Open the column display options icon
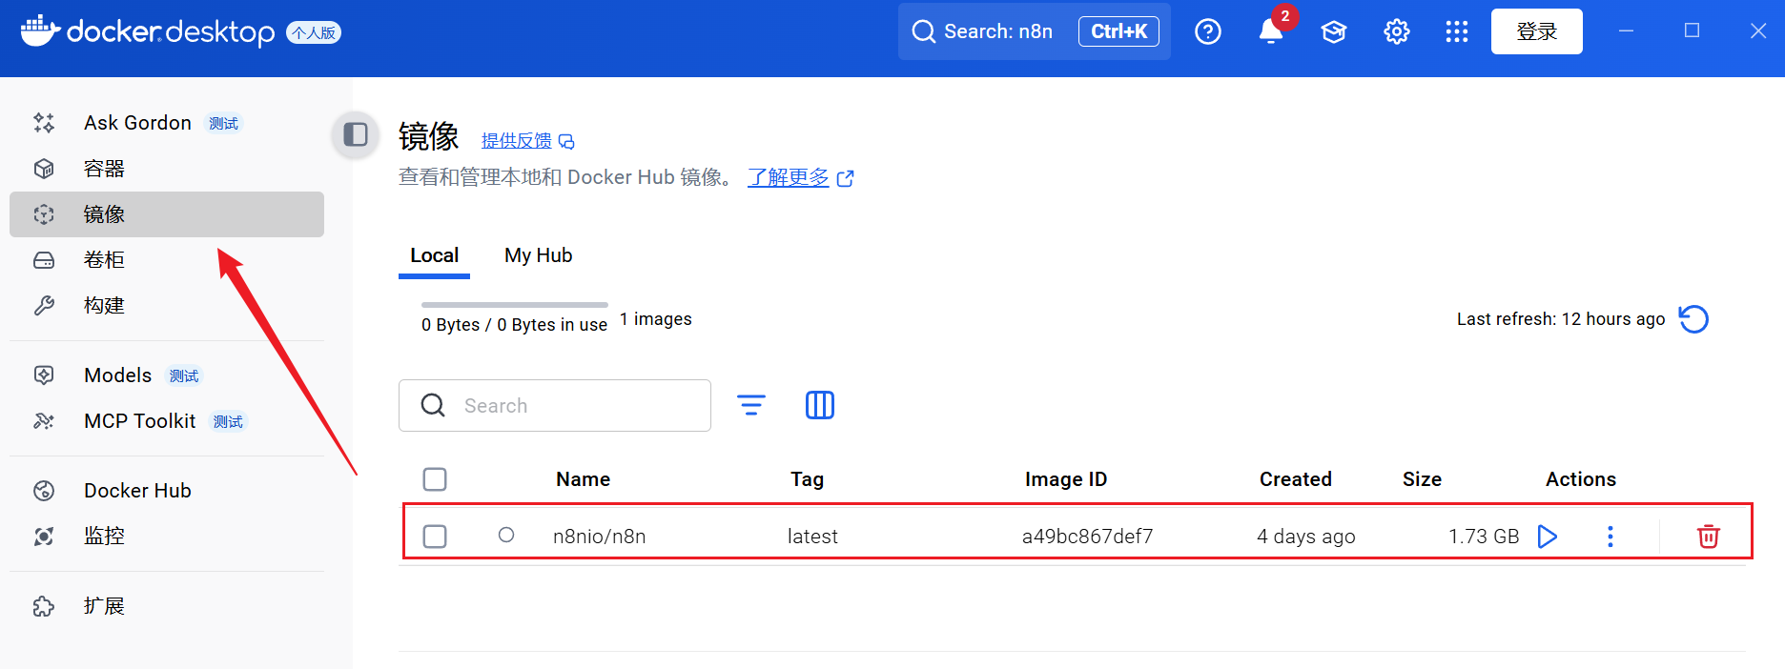 (820, 405)
